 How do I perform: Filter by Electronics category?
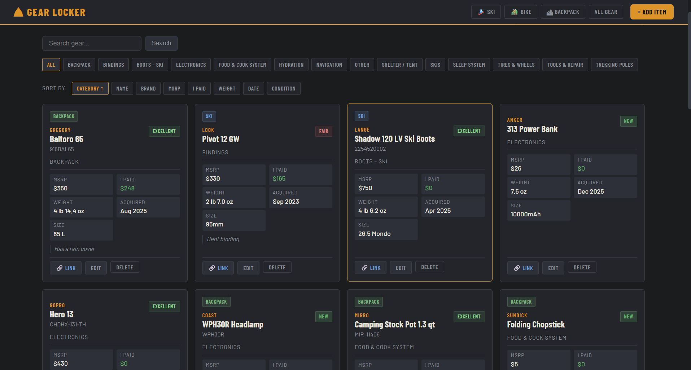pyautogui.click(x=191, y=65)
